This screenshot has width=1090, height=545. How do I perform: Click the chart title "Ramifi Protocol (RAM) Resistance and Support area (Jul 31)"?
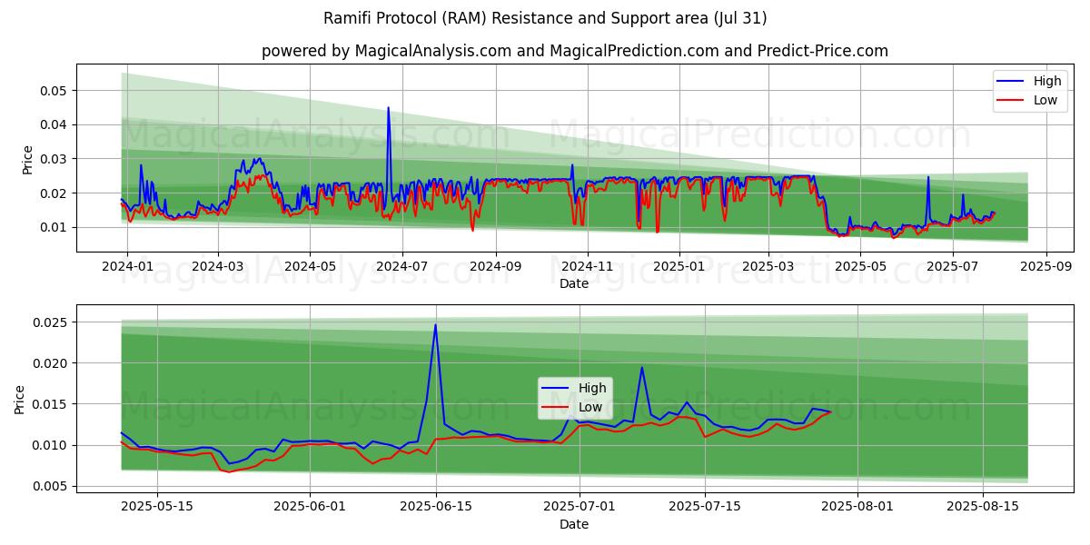[x=545, y=18]
